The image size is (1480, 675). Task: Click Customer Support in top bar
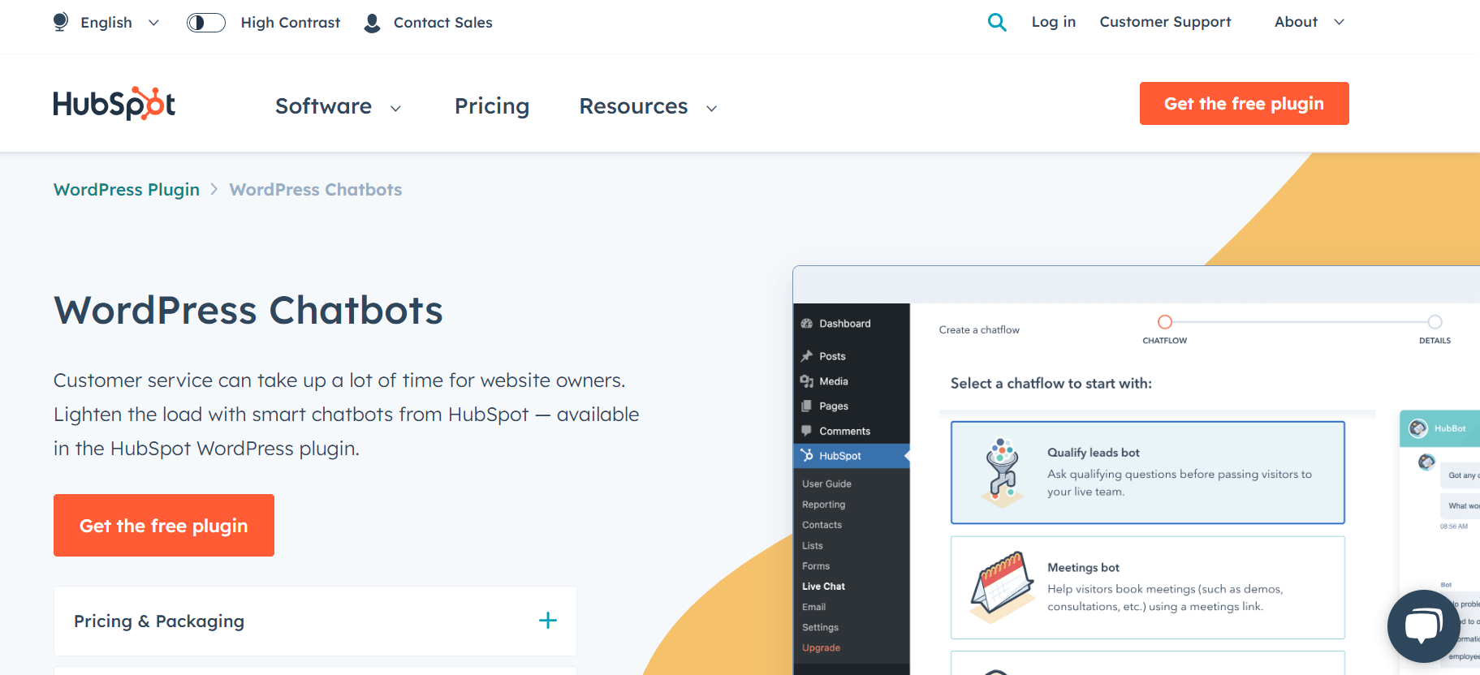coord(1165,22)
